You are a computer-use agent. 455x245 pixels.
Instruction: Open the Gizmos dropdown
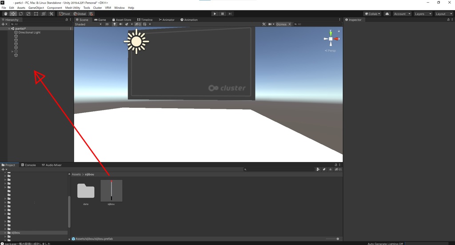click(x=283, y=24)
